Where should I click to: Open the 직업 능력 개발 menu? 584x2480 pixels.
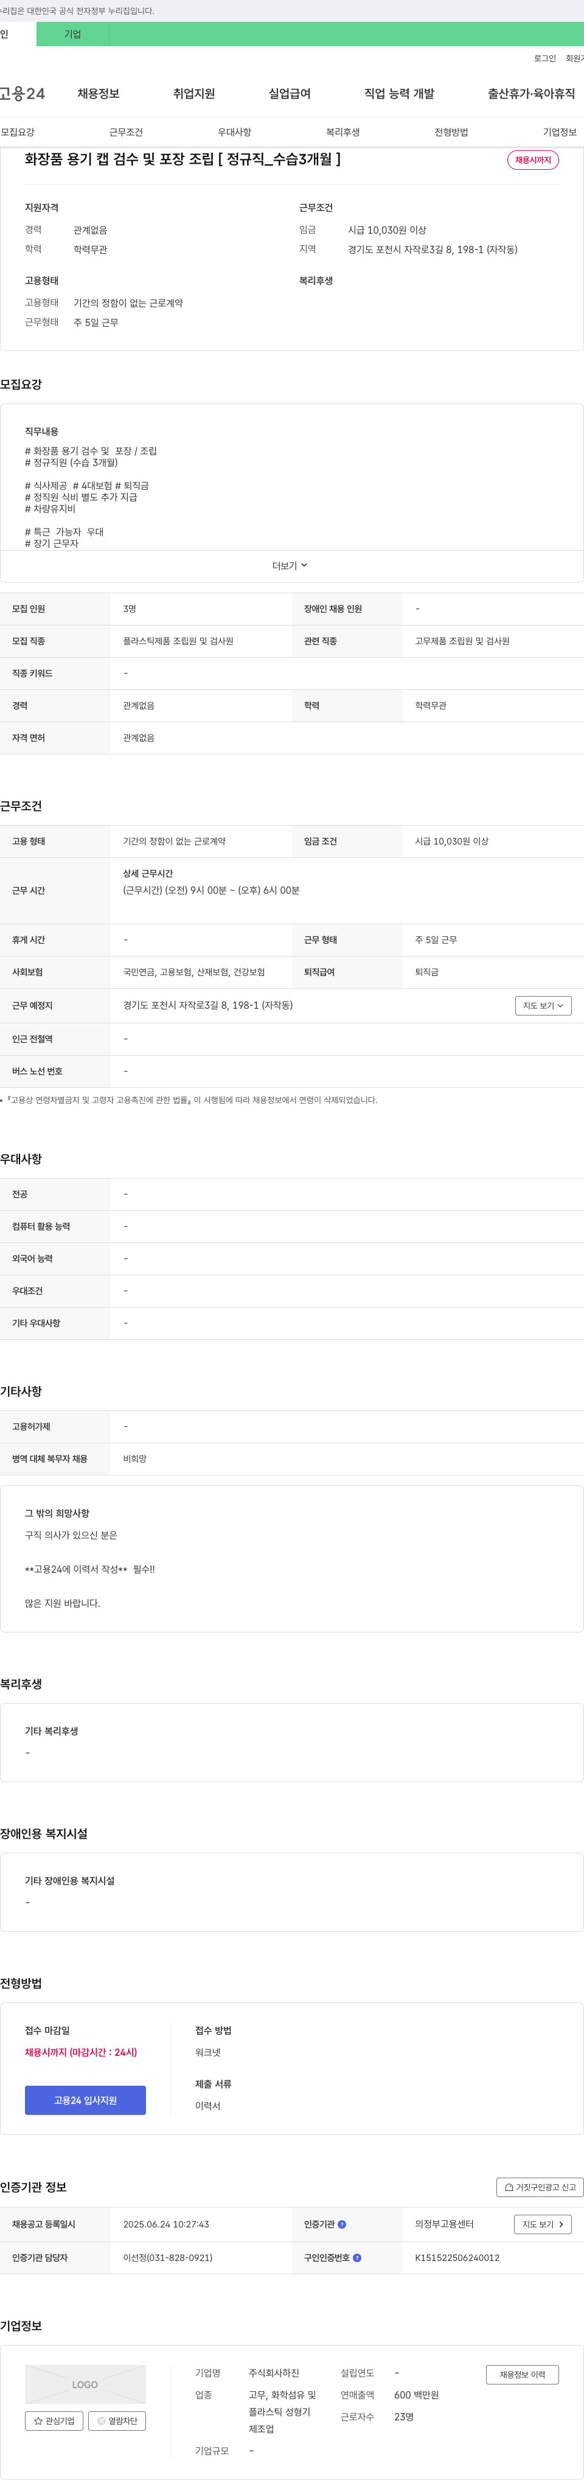pos(399,93)
